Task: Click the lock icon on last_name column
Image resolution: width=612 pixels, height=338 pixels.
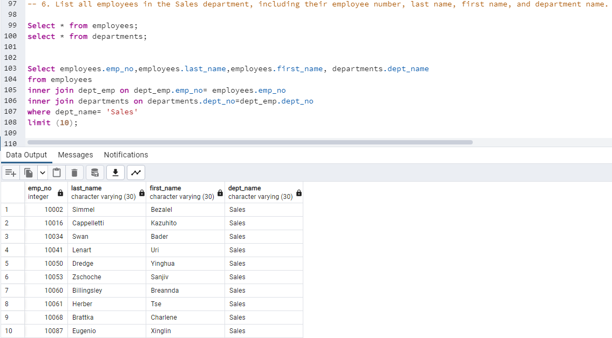Action: point(142,192)
